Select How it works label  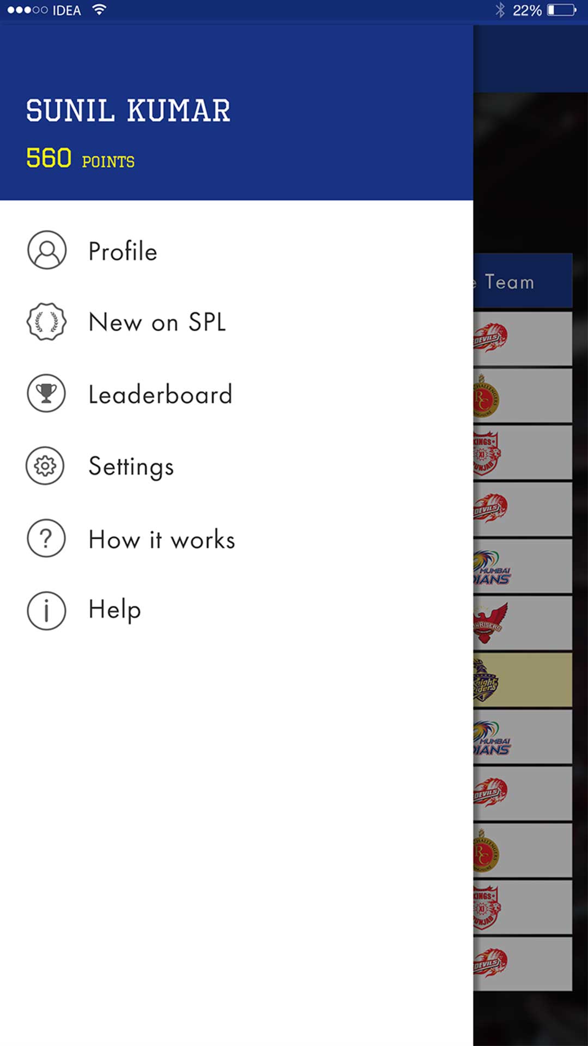pos(162,539)
